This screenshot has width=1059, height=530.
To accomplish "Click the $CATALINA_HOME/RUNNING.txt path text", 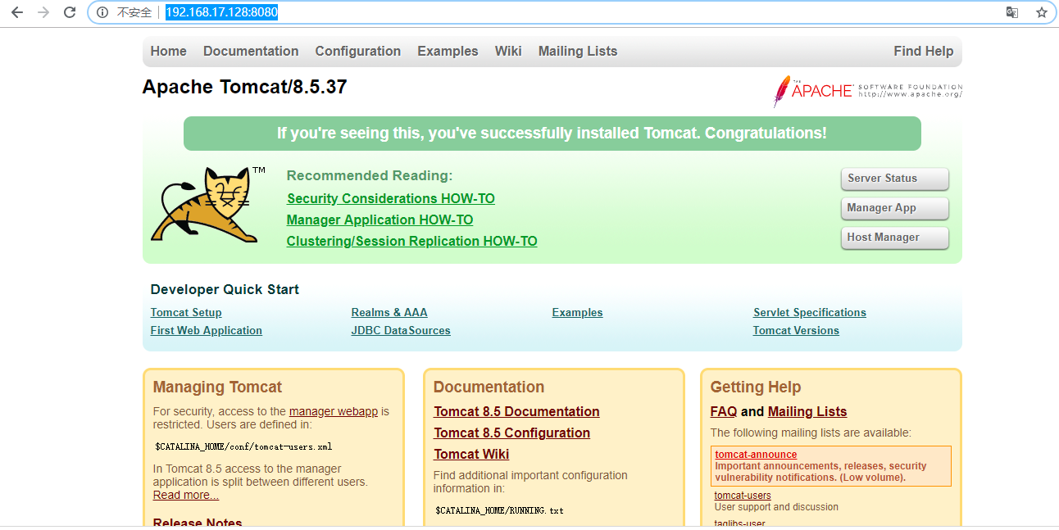I will click(x=499, y=511).
